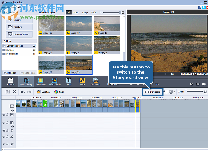Open the Disc Menu section
This screenshot has width=208, height=151.
click(95, 81)
